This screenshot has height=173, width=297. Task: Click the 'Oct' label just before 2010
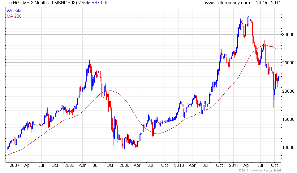tap(165, 166)
